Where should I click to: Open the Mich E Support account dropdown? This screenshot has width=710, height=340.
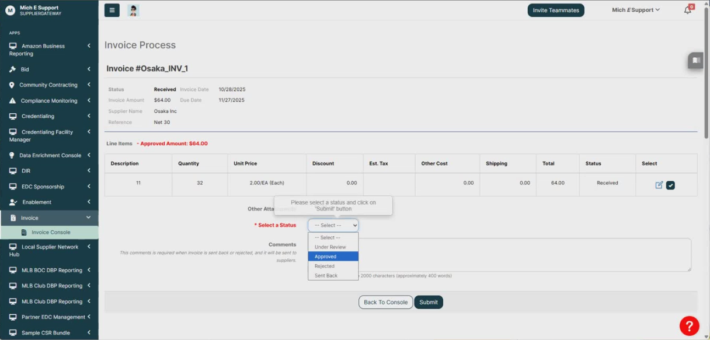636,10
